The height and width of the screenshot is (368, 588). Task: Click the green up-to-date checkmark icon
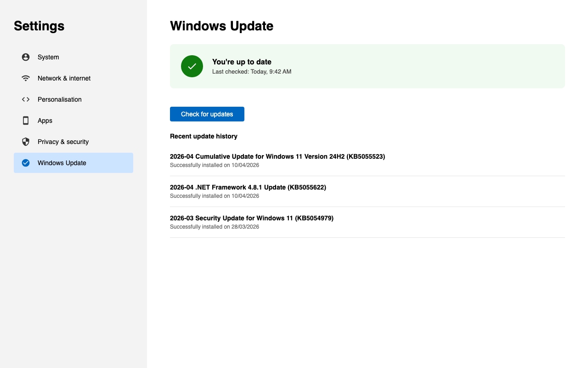click(x=192, y=66)
